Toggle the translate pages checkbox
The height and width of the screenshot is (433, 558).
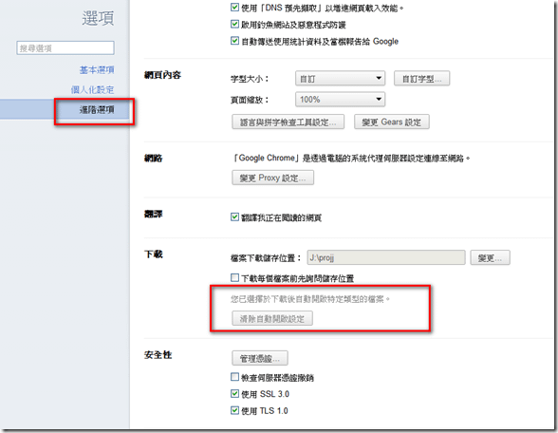(234, 216)
